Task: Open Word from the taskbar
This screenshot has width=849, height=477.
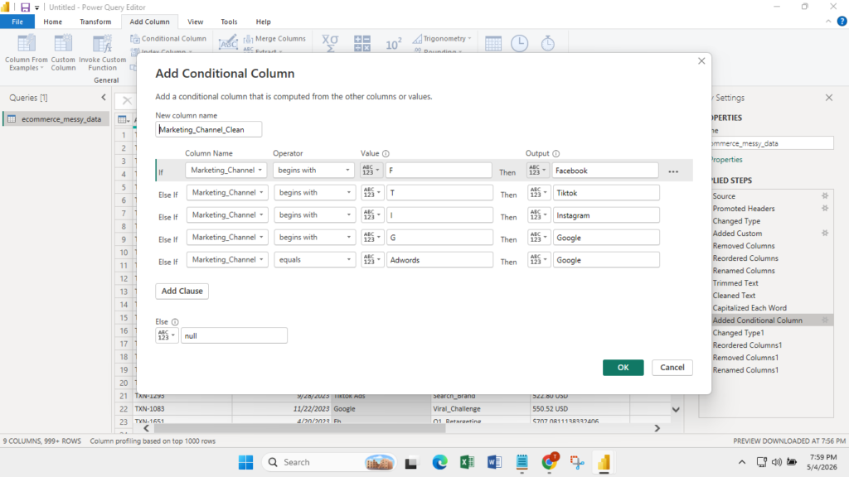Action: pyautogui.click(x=494, y=462)
